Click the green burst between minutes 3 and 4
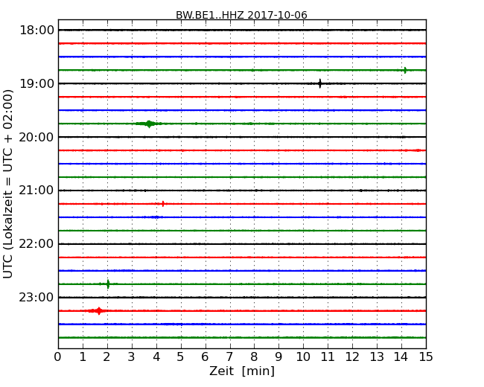 tap(148, 124)
